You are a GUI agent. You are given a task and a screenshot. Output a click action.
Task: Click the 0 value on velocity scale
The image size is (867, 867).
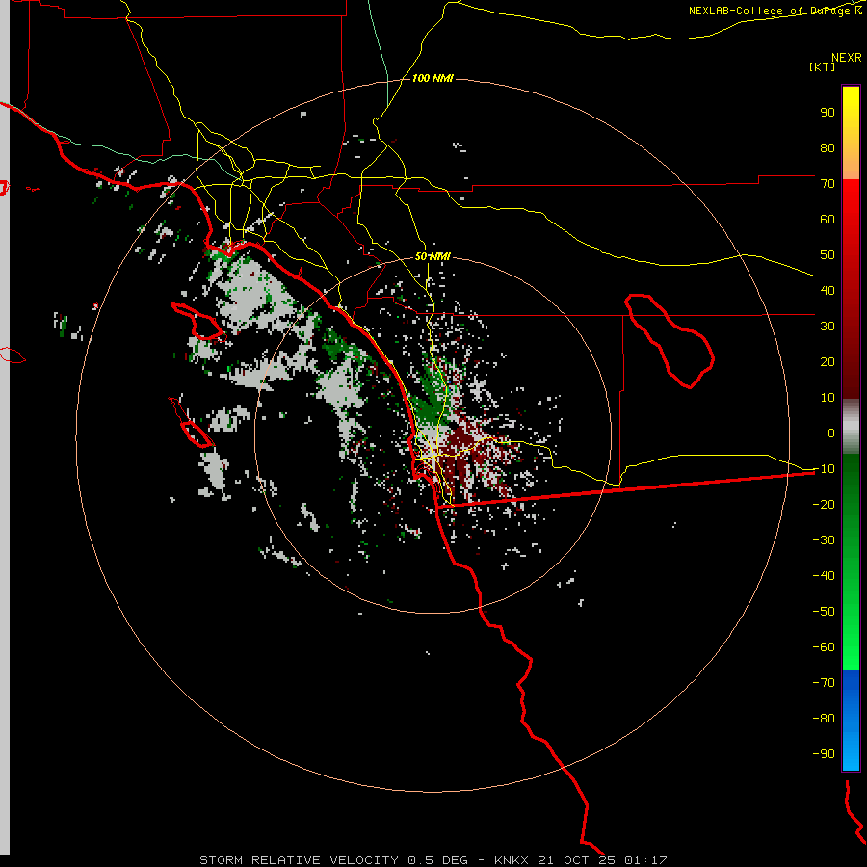[831, 433]
